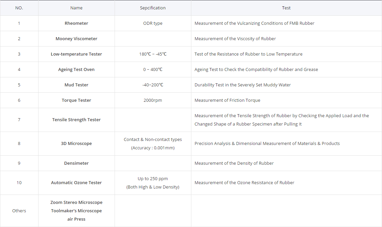Select the Low-temperature Tester cell

pos(76,54)
